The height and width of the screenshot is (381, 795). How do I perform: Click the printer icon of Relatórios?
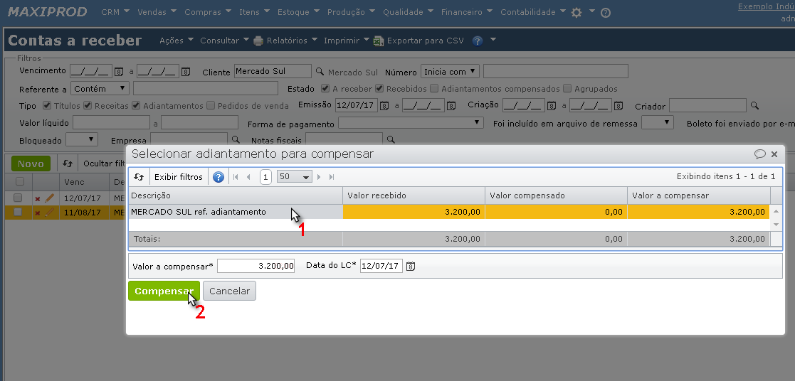point(258,41)
